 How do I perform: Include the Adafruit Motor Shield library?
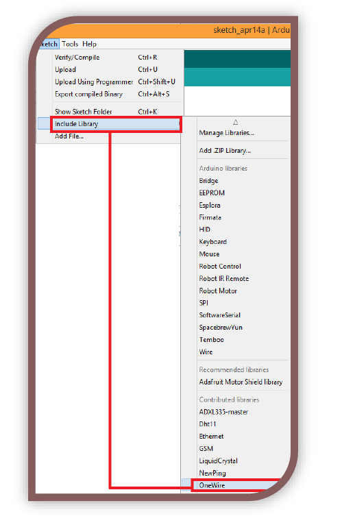point(241,382)
